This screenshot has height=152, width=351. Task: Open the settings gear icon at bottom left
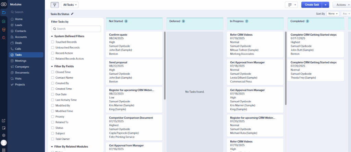click(x=4, y=135)
